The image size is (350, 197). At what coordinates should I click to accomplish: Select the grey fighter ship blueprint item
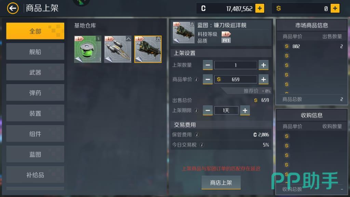click(x=118, y=49)
